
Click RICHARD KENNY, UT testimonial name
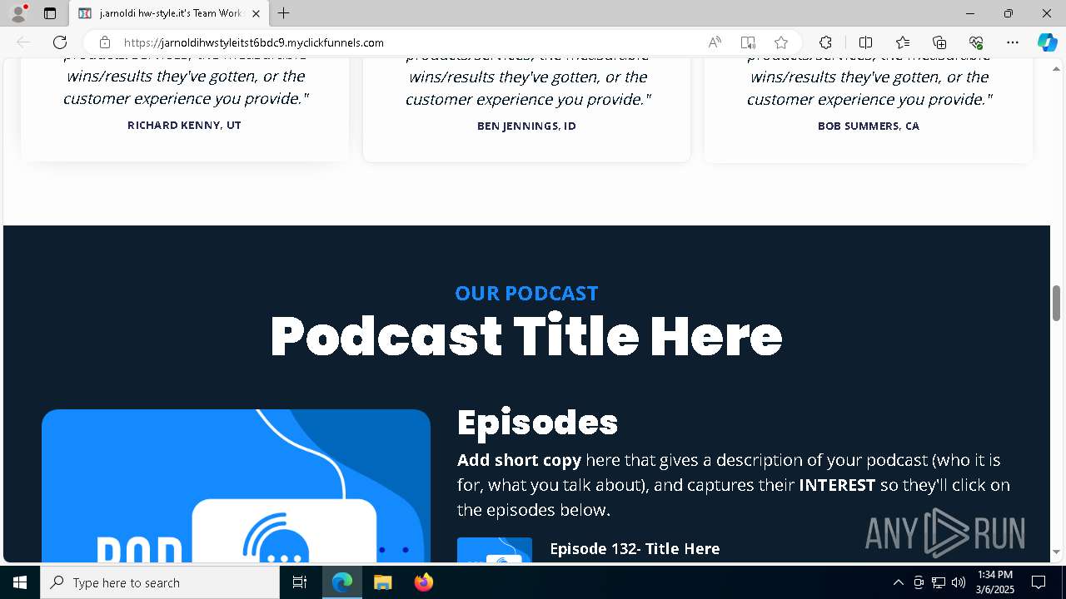184,125
